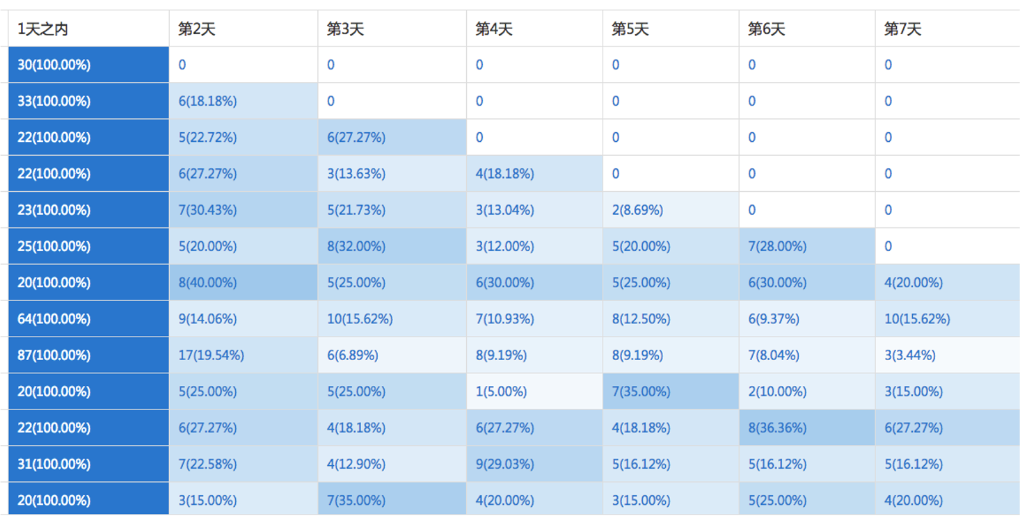The height and width of the screenshot is (518, 1020).
Task: Click the 8(36.36%) retention value
Action: (x=777, y=428)
